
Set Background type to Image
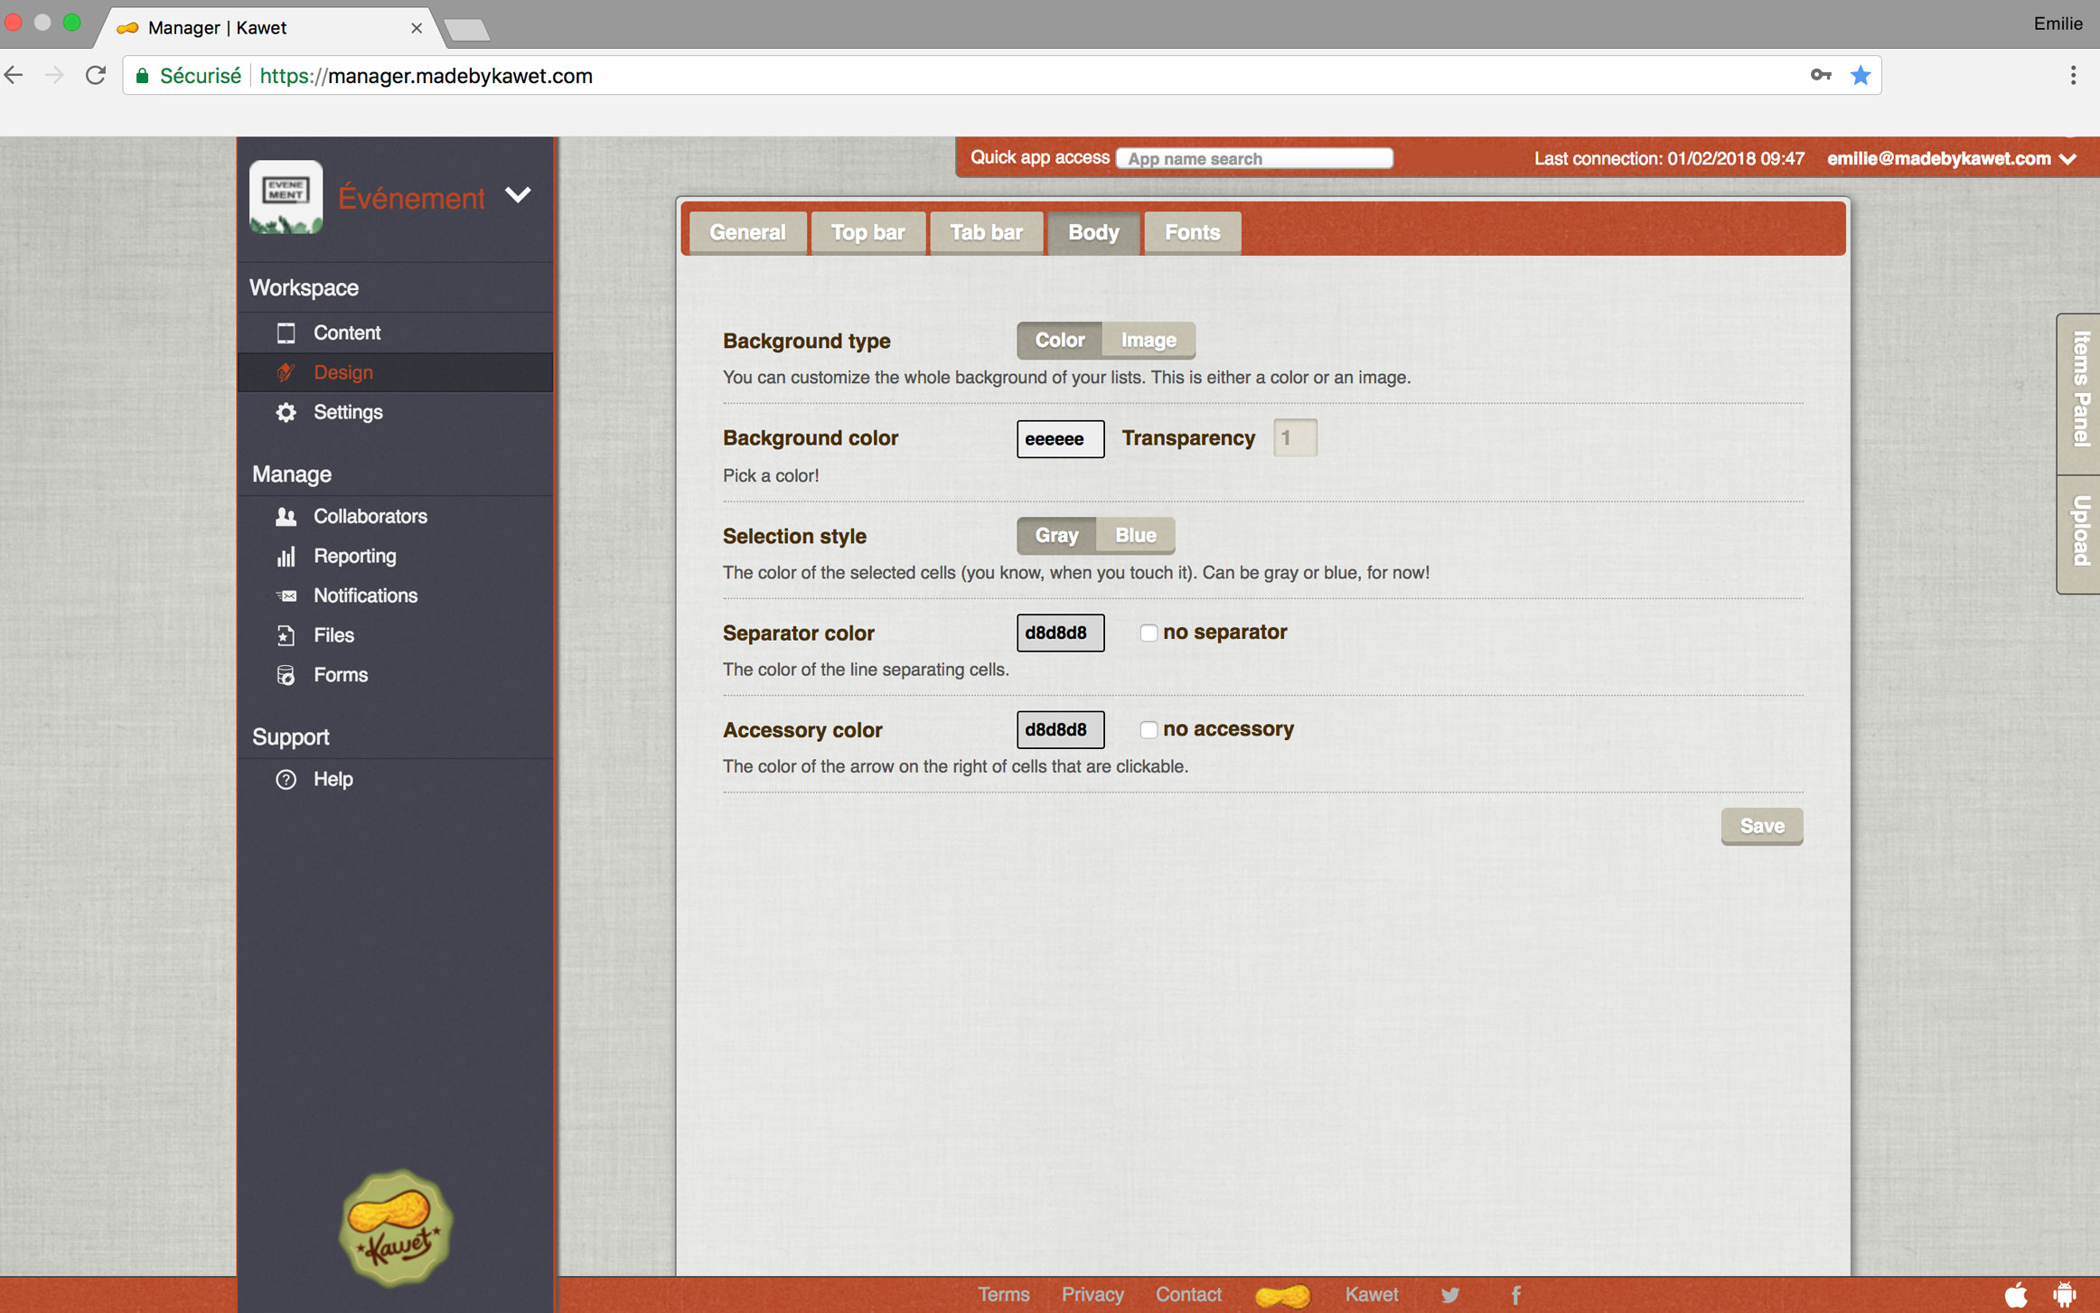(x=1148, y=340)
